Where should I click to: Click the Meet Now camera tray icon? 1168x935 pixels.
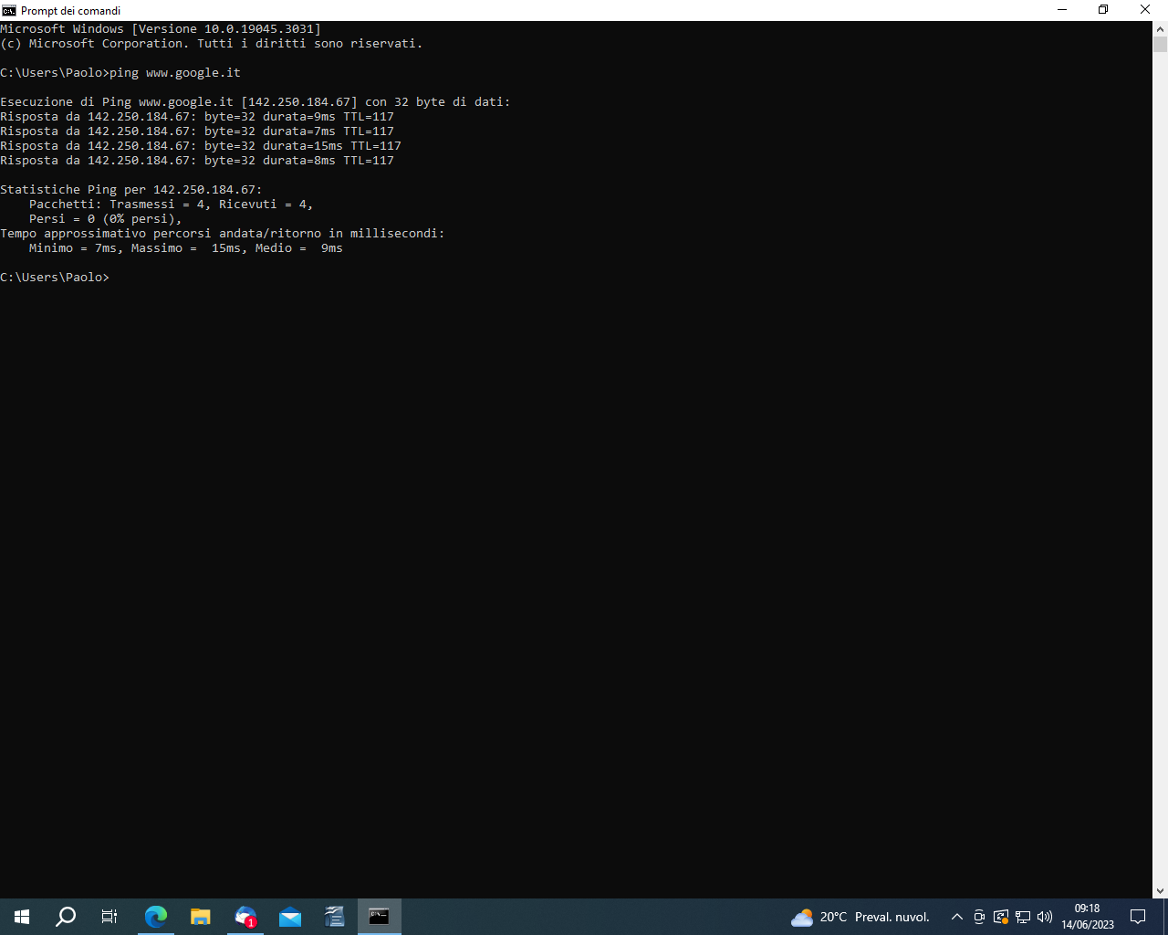point(979,917)
